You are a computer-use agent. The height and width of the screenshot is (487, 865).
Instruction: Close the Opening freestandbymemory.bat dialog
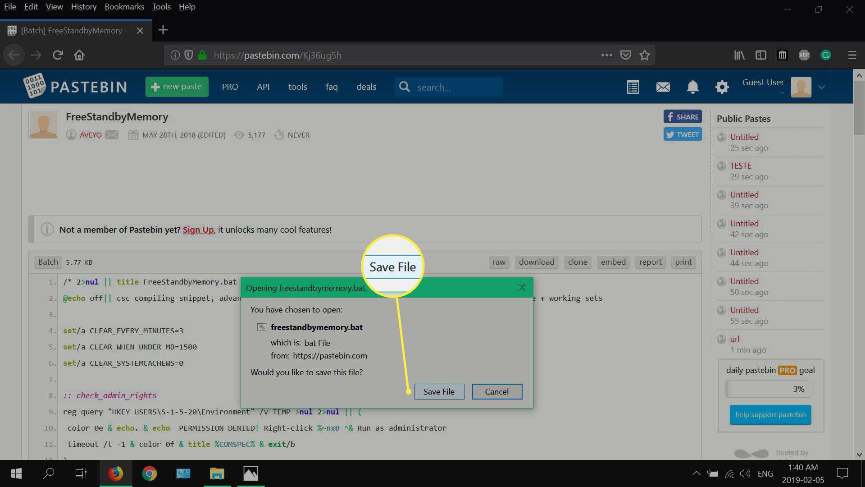coord(522,287)
